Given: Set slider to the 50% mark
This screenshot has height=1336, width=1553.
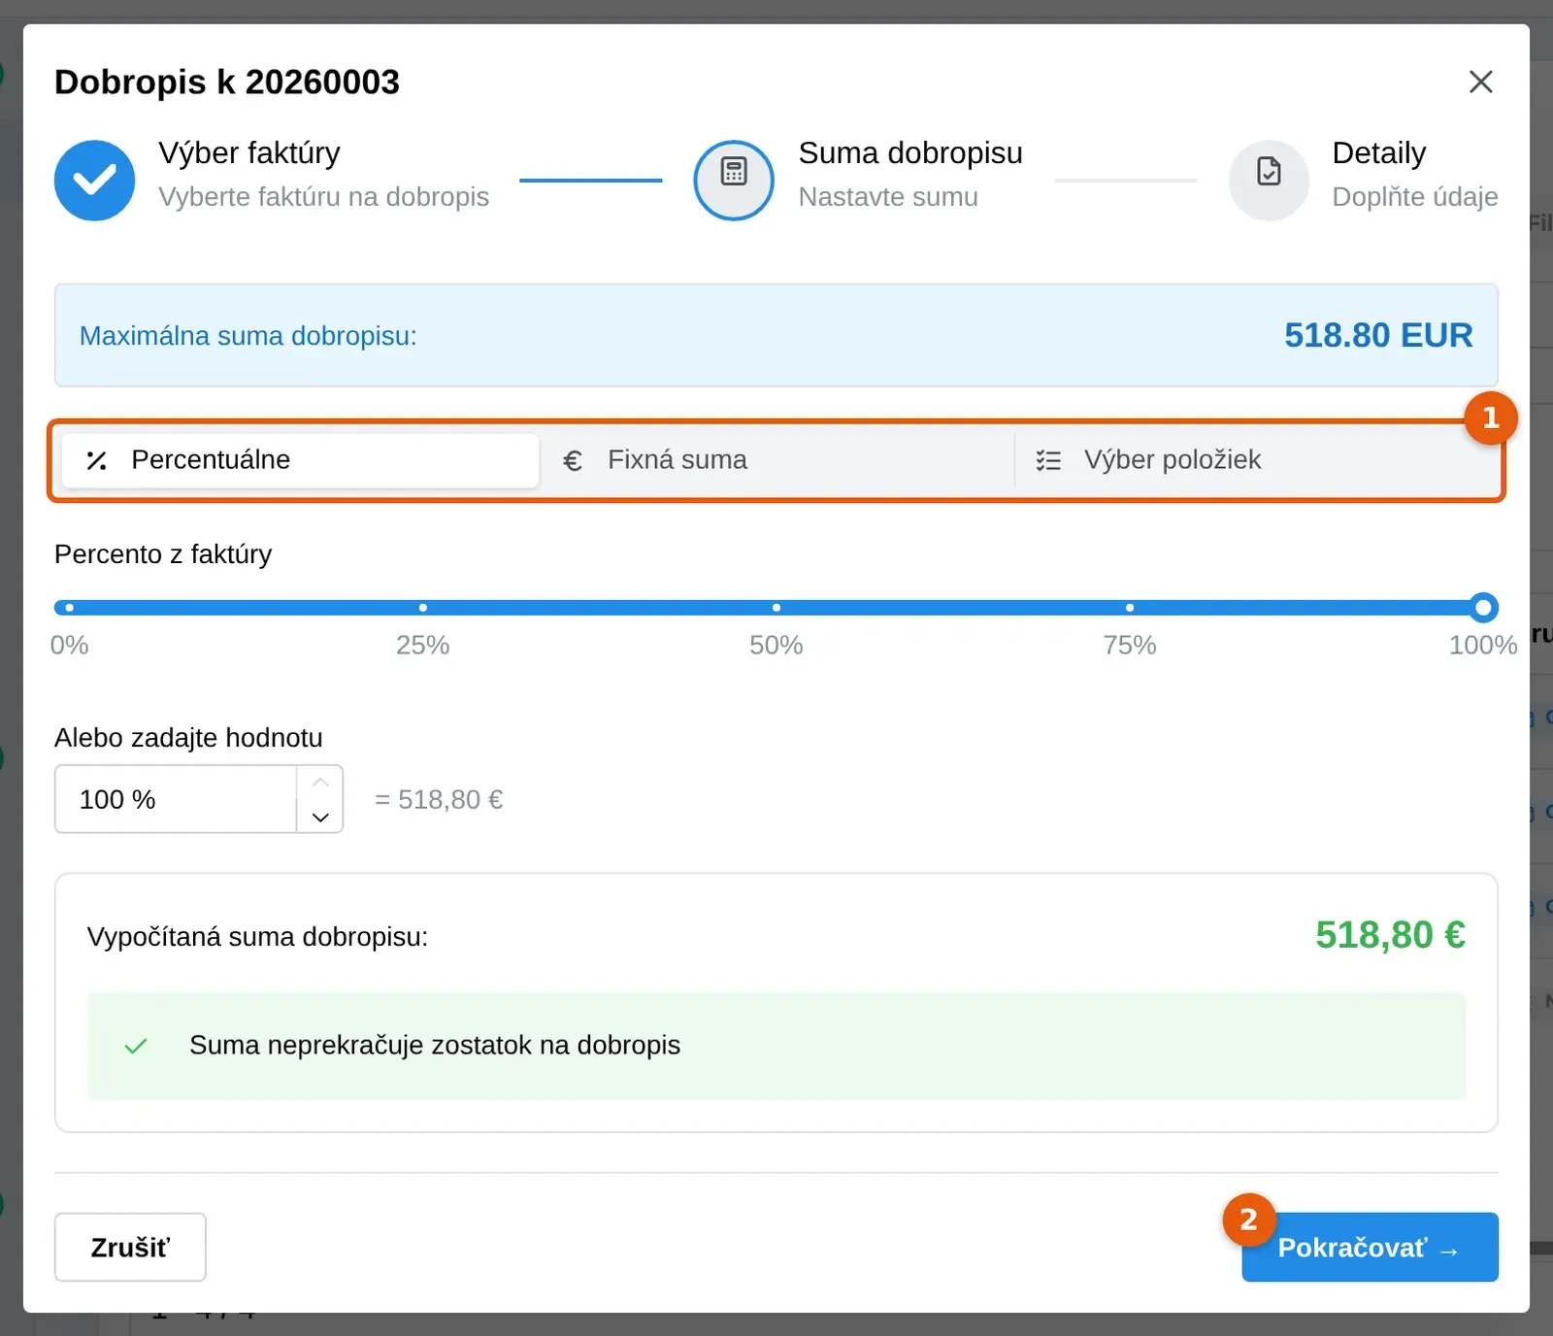Looking at the screenshot, I should 776,608.
